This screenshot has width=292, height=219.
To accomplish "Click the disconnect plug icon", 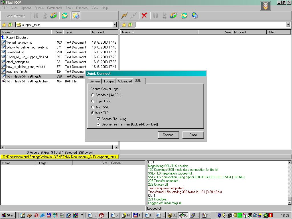I will point(133,16).
